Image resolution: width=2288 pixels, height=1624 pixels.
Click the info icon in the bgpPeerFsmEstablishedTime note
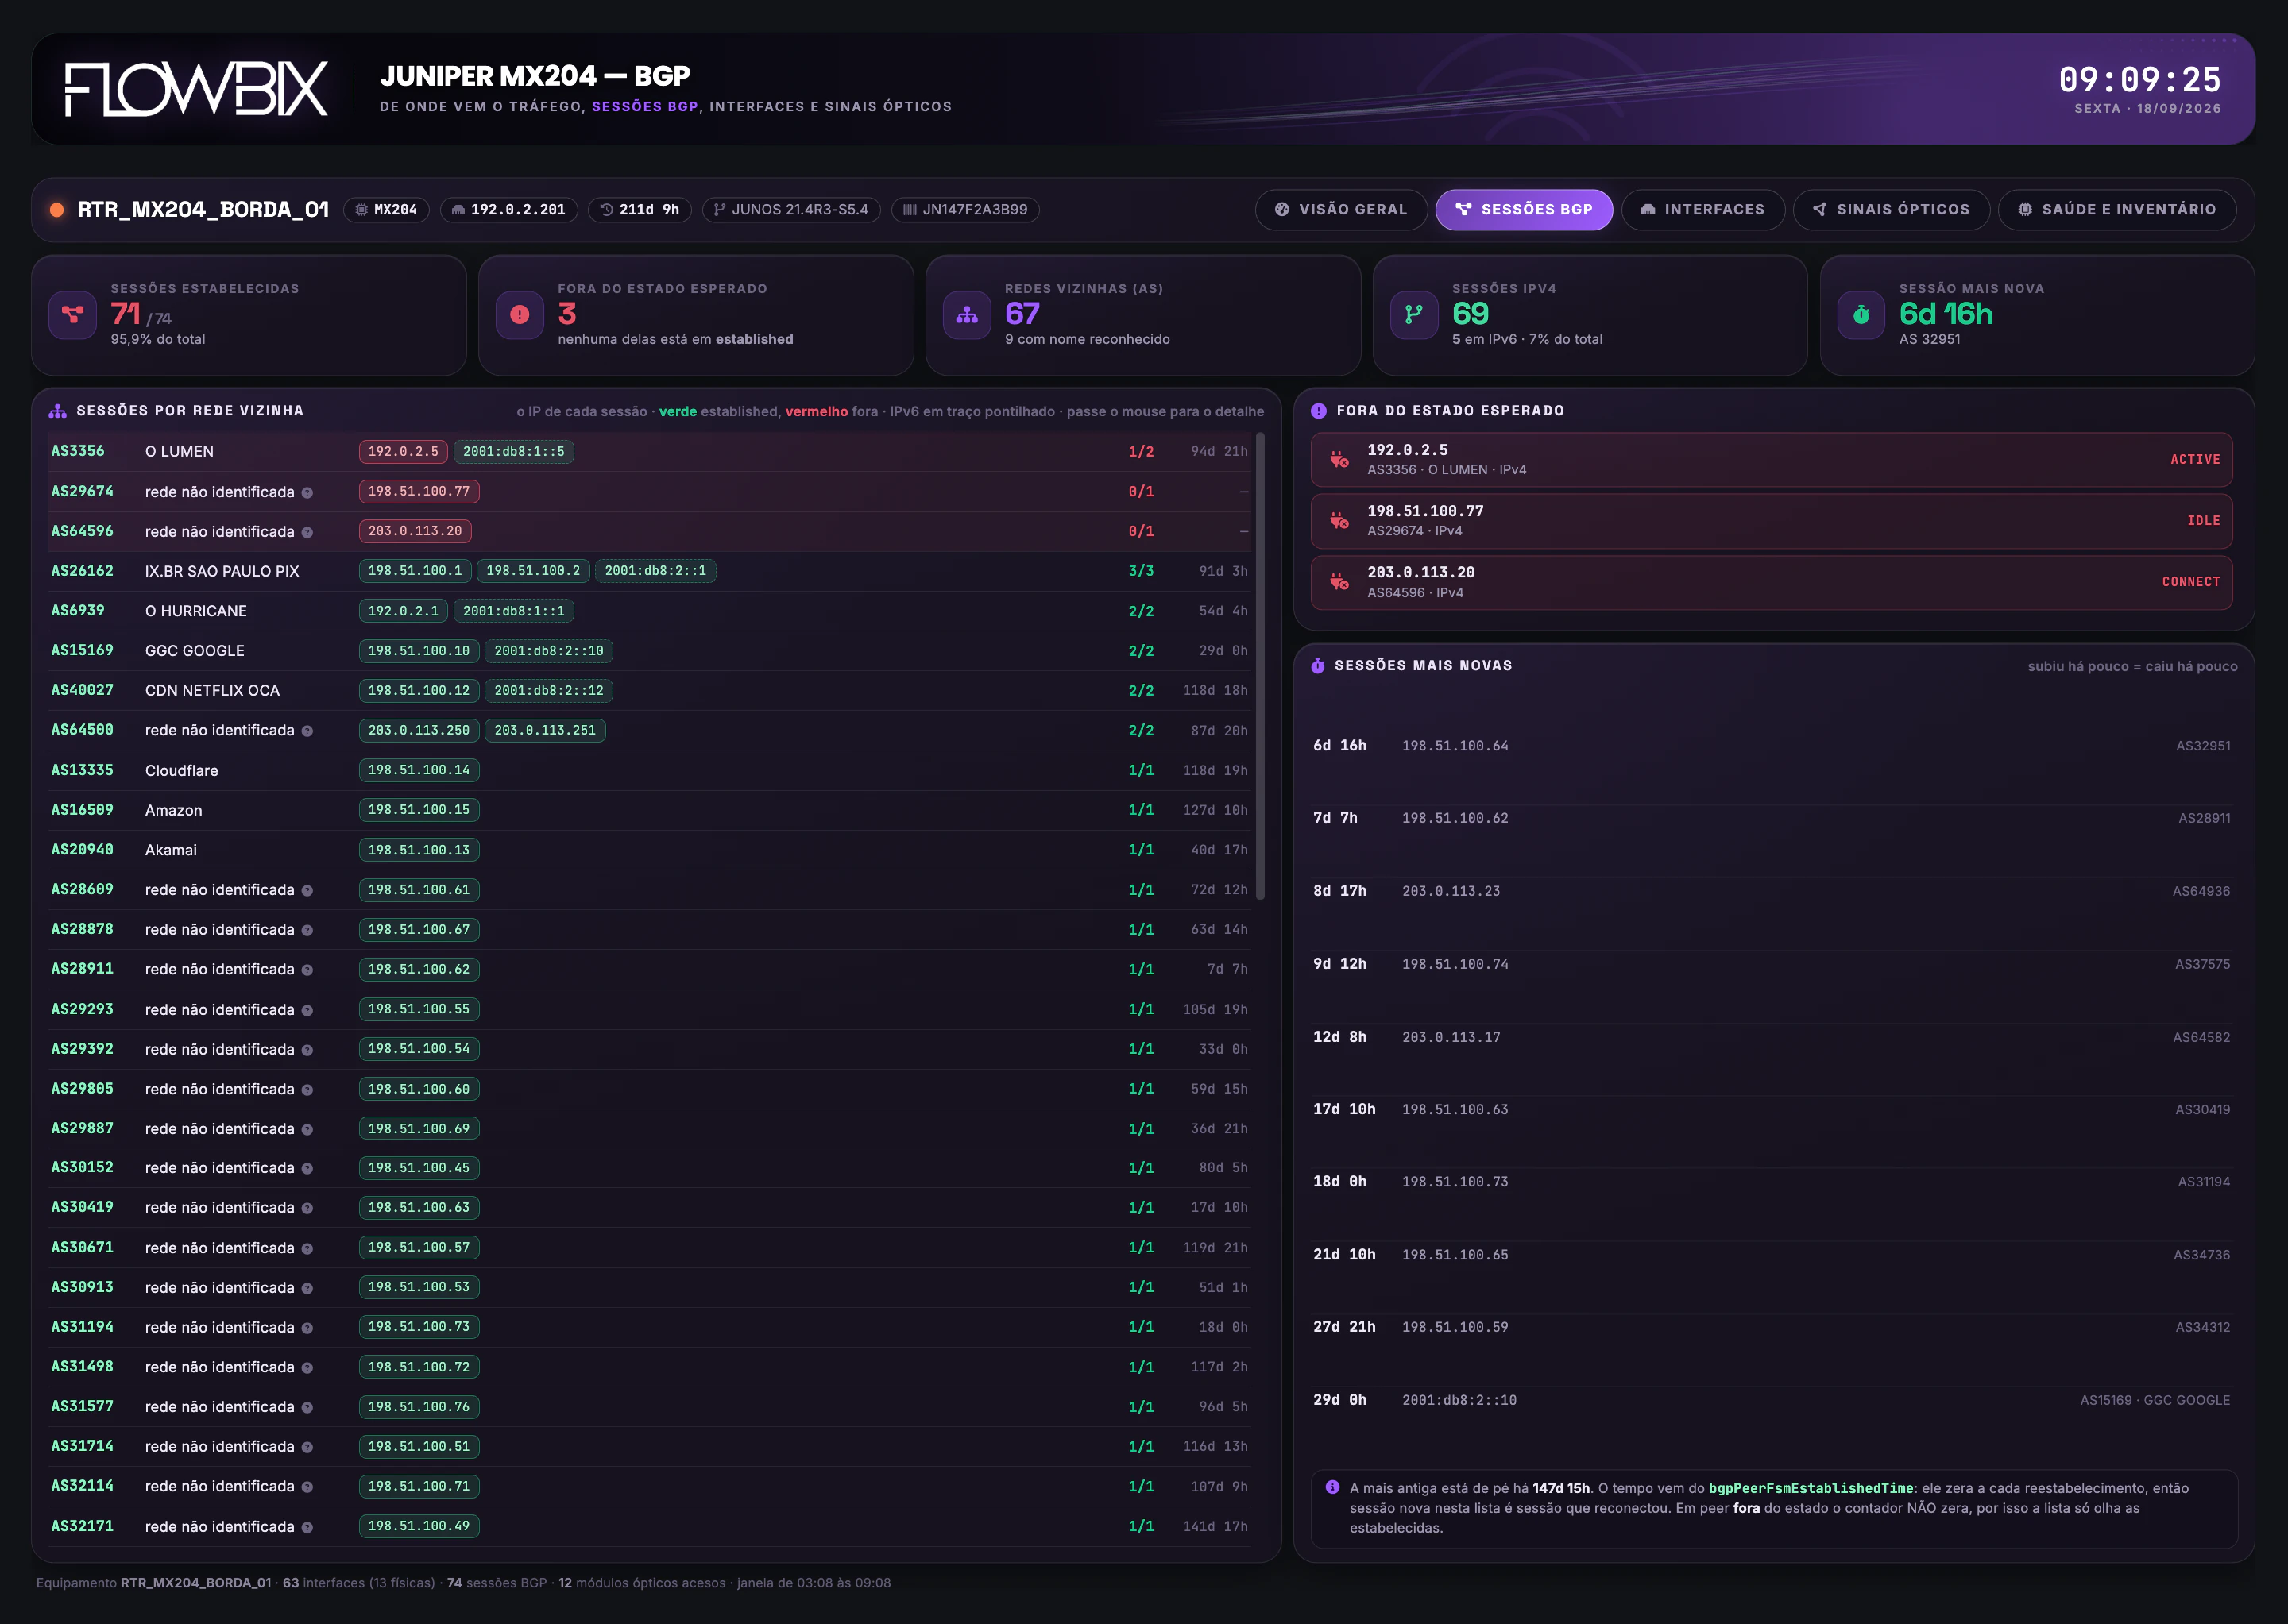pyautogui.click(x=1332, y=1488)
